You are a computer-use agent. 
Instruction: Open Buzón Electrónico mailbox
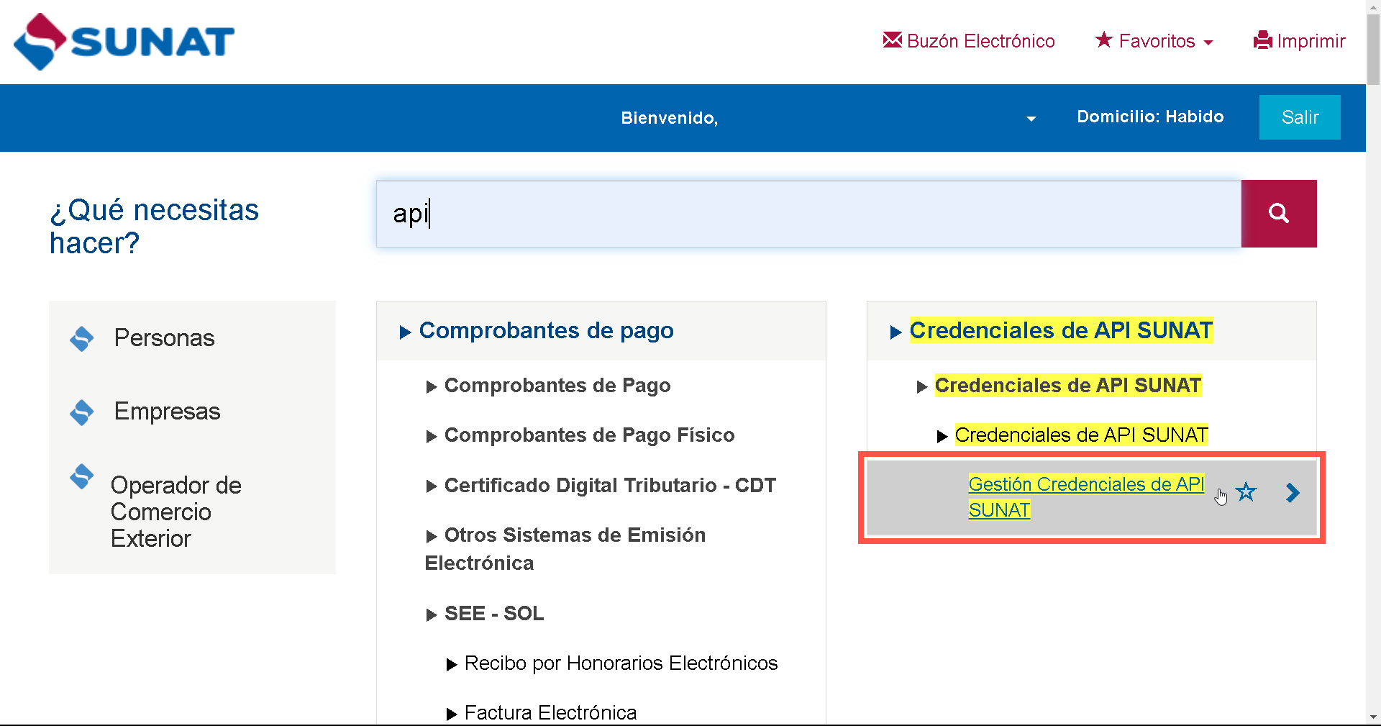click(x=968, y=41)
